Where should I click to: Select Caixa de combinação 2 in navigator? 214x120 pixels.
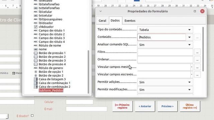tap(52, 87)
